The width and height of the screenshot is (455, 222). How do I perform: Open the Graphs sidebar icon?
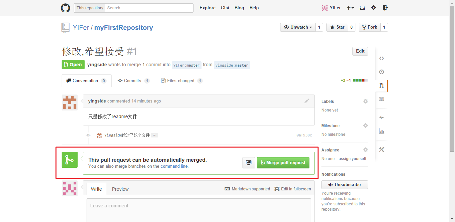[381, 131]
